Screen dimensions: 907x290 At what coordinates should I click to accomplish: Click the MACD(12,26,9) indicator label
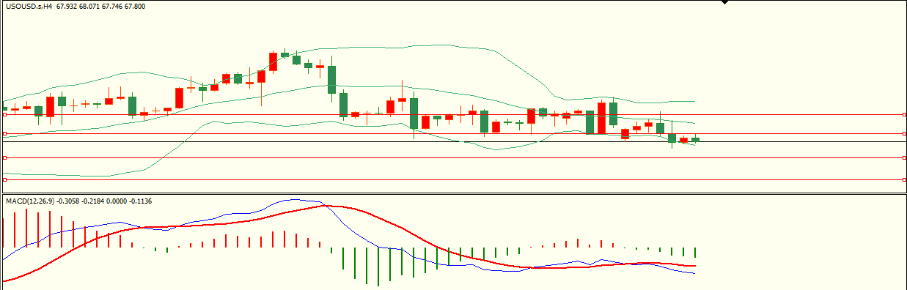[30, 201]
